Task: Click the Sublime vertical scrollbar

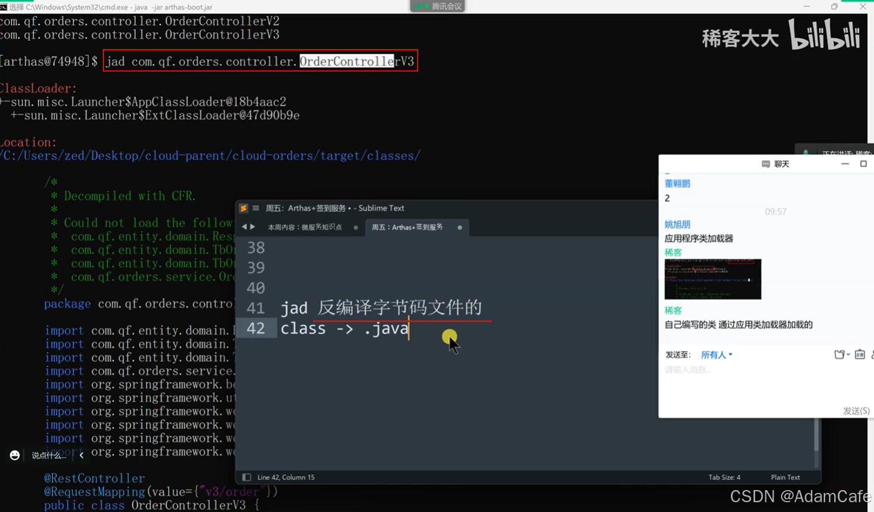Action: click(816, 435)
